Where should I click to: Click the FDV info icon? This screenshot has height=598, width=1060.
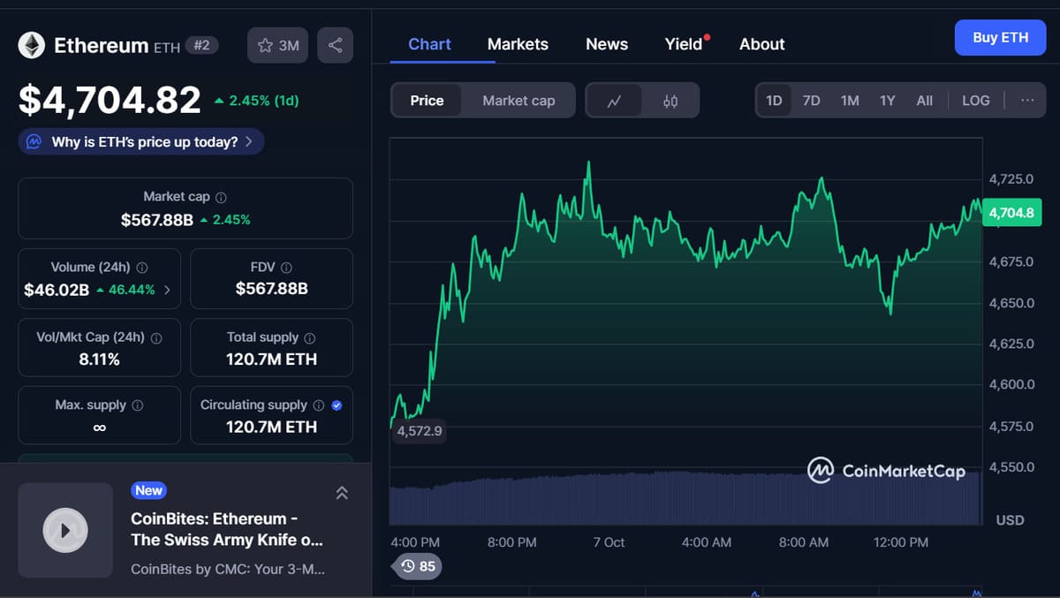pos(286,267)
